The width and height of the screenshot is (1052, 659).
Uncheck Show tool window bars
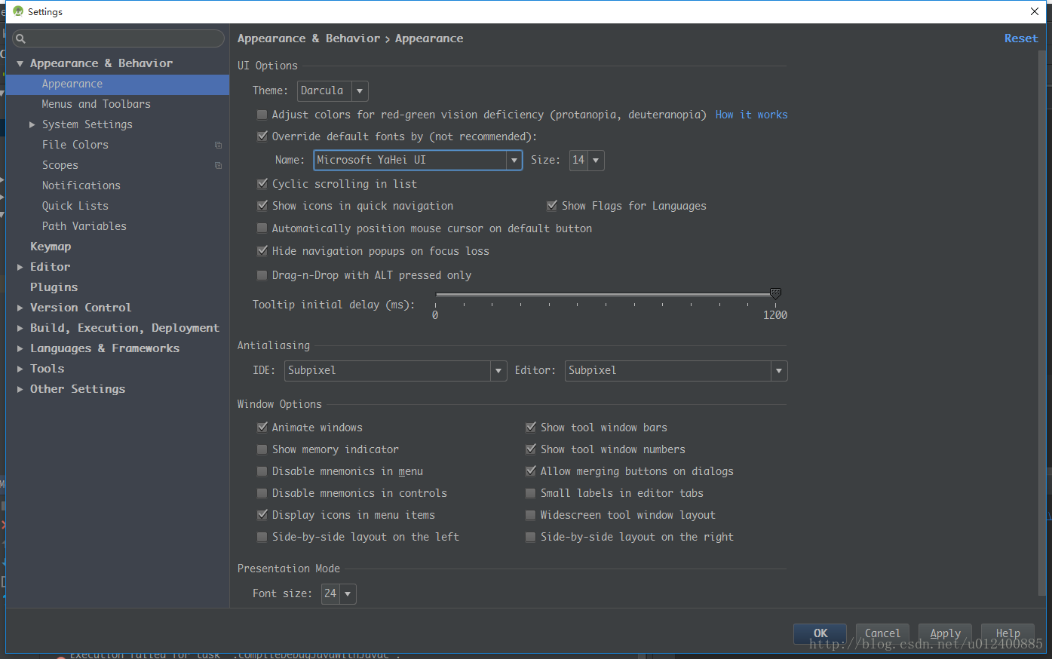pyautogui.click(x=530, y=428)
